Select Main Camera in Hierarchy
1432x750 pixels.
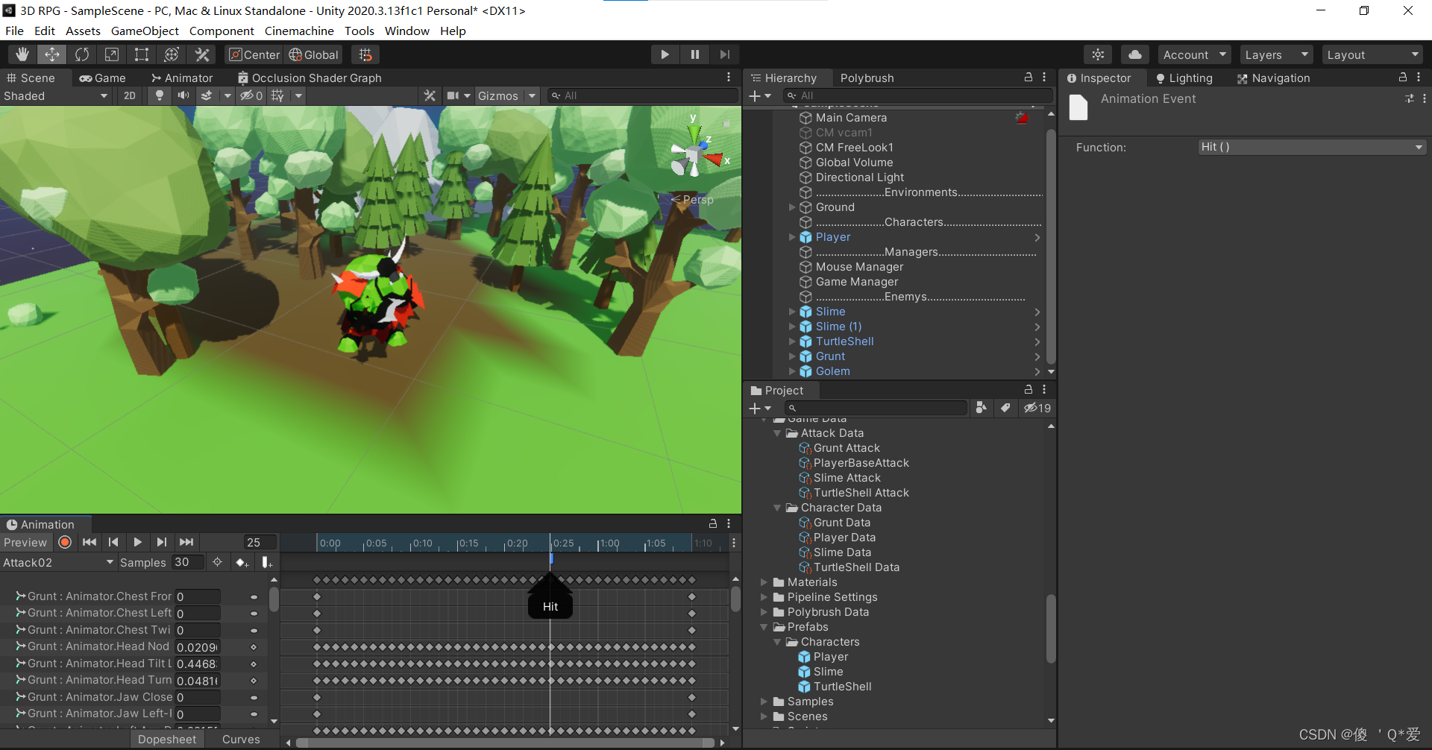click(x=851, y=118)
